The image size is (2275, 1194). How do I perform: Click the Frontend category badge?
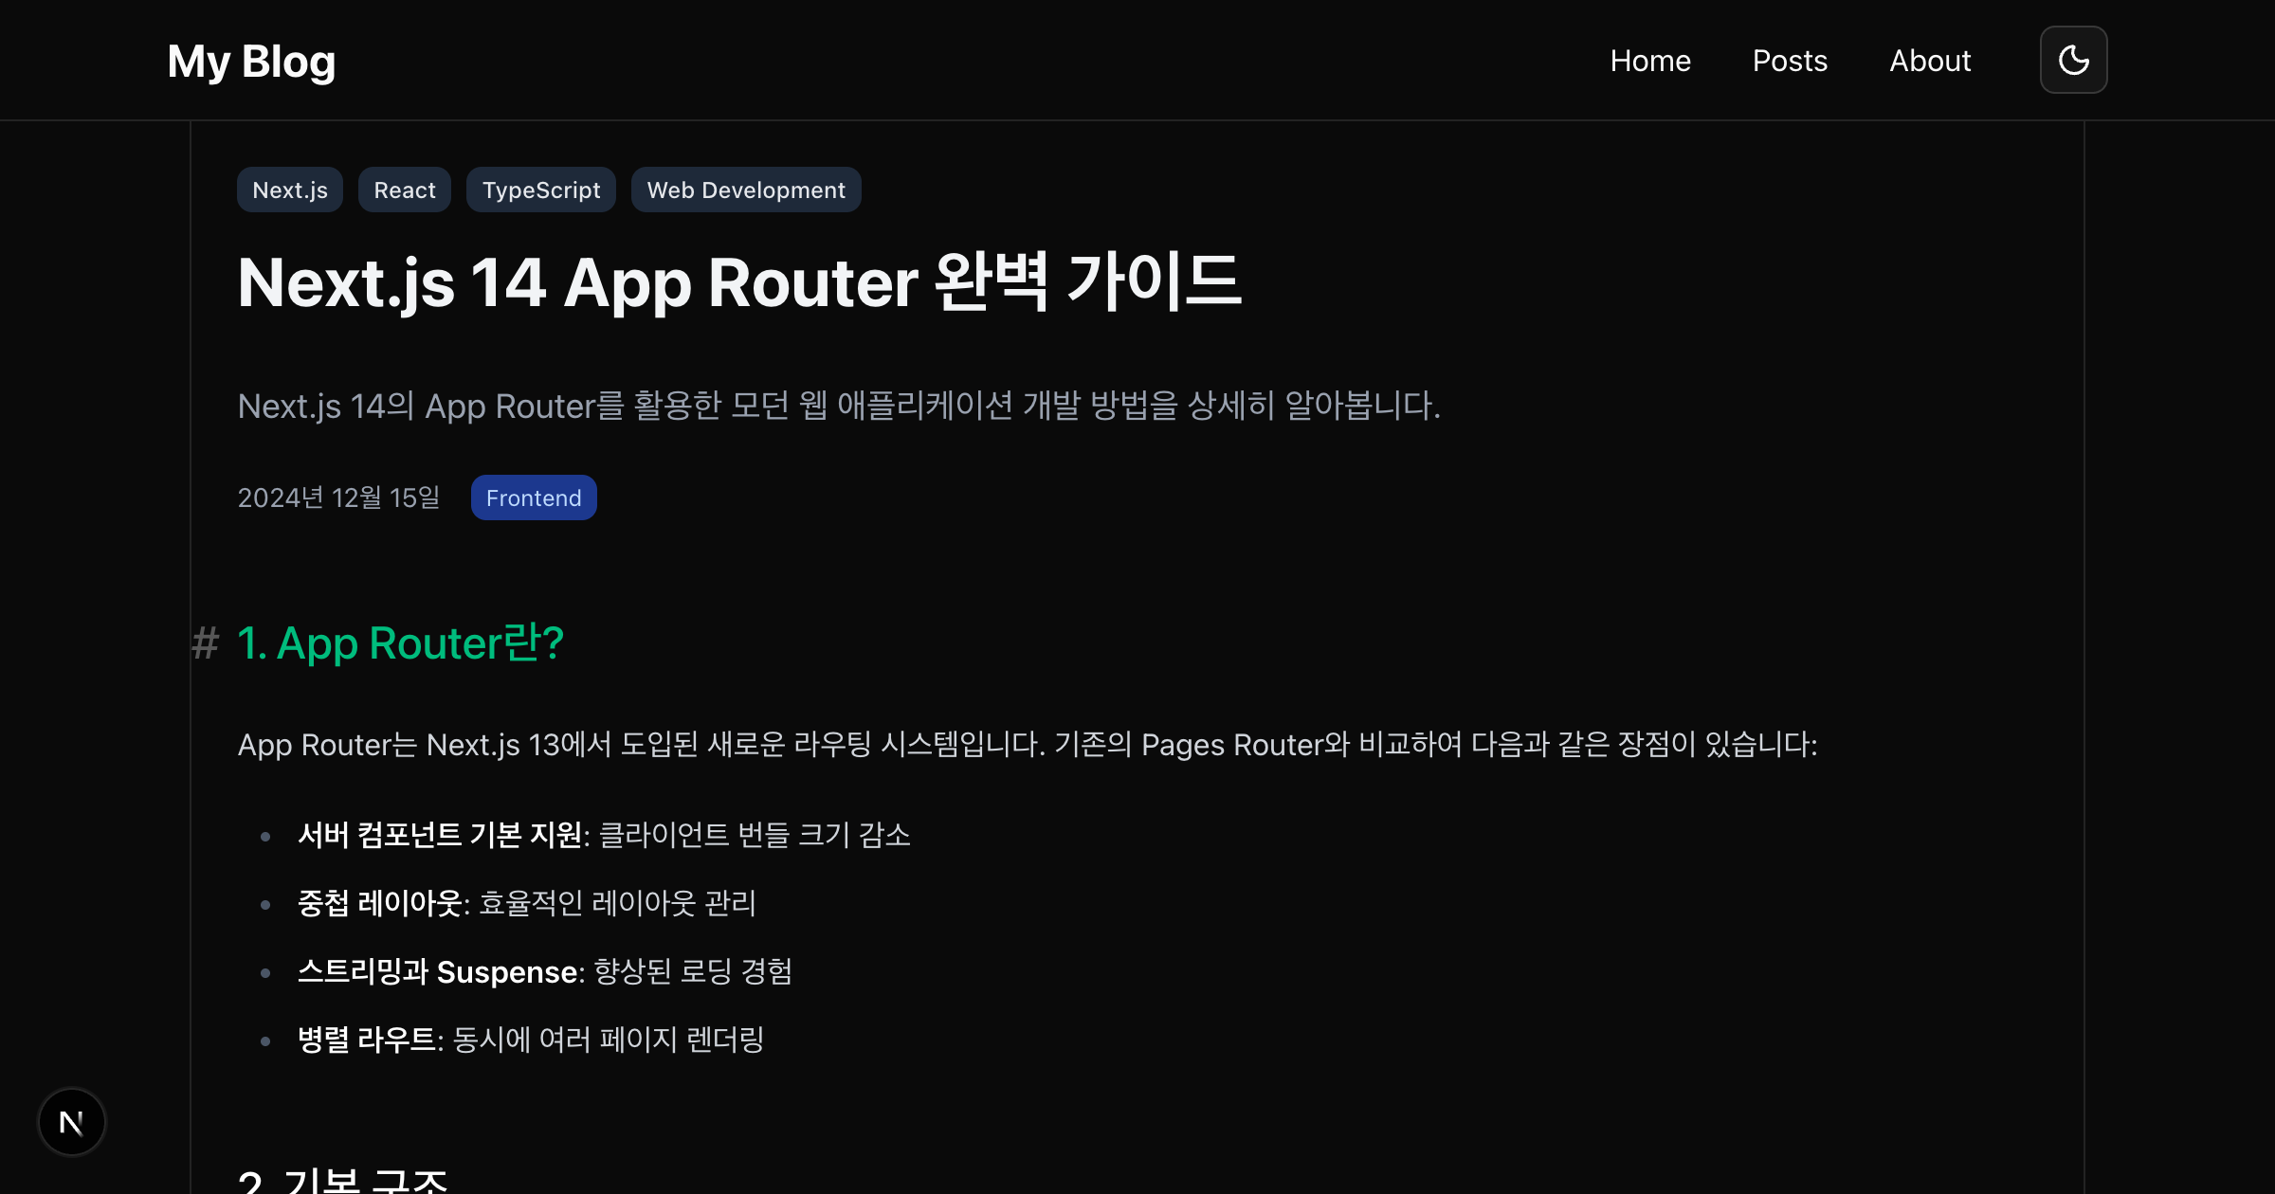[534, 497]
